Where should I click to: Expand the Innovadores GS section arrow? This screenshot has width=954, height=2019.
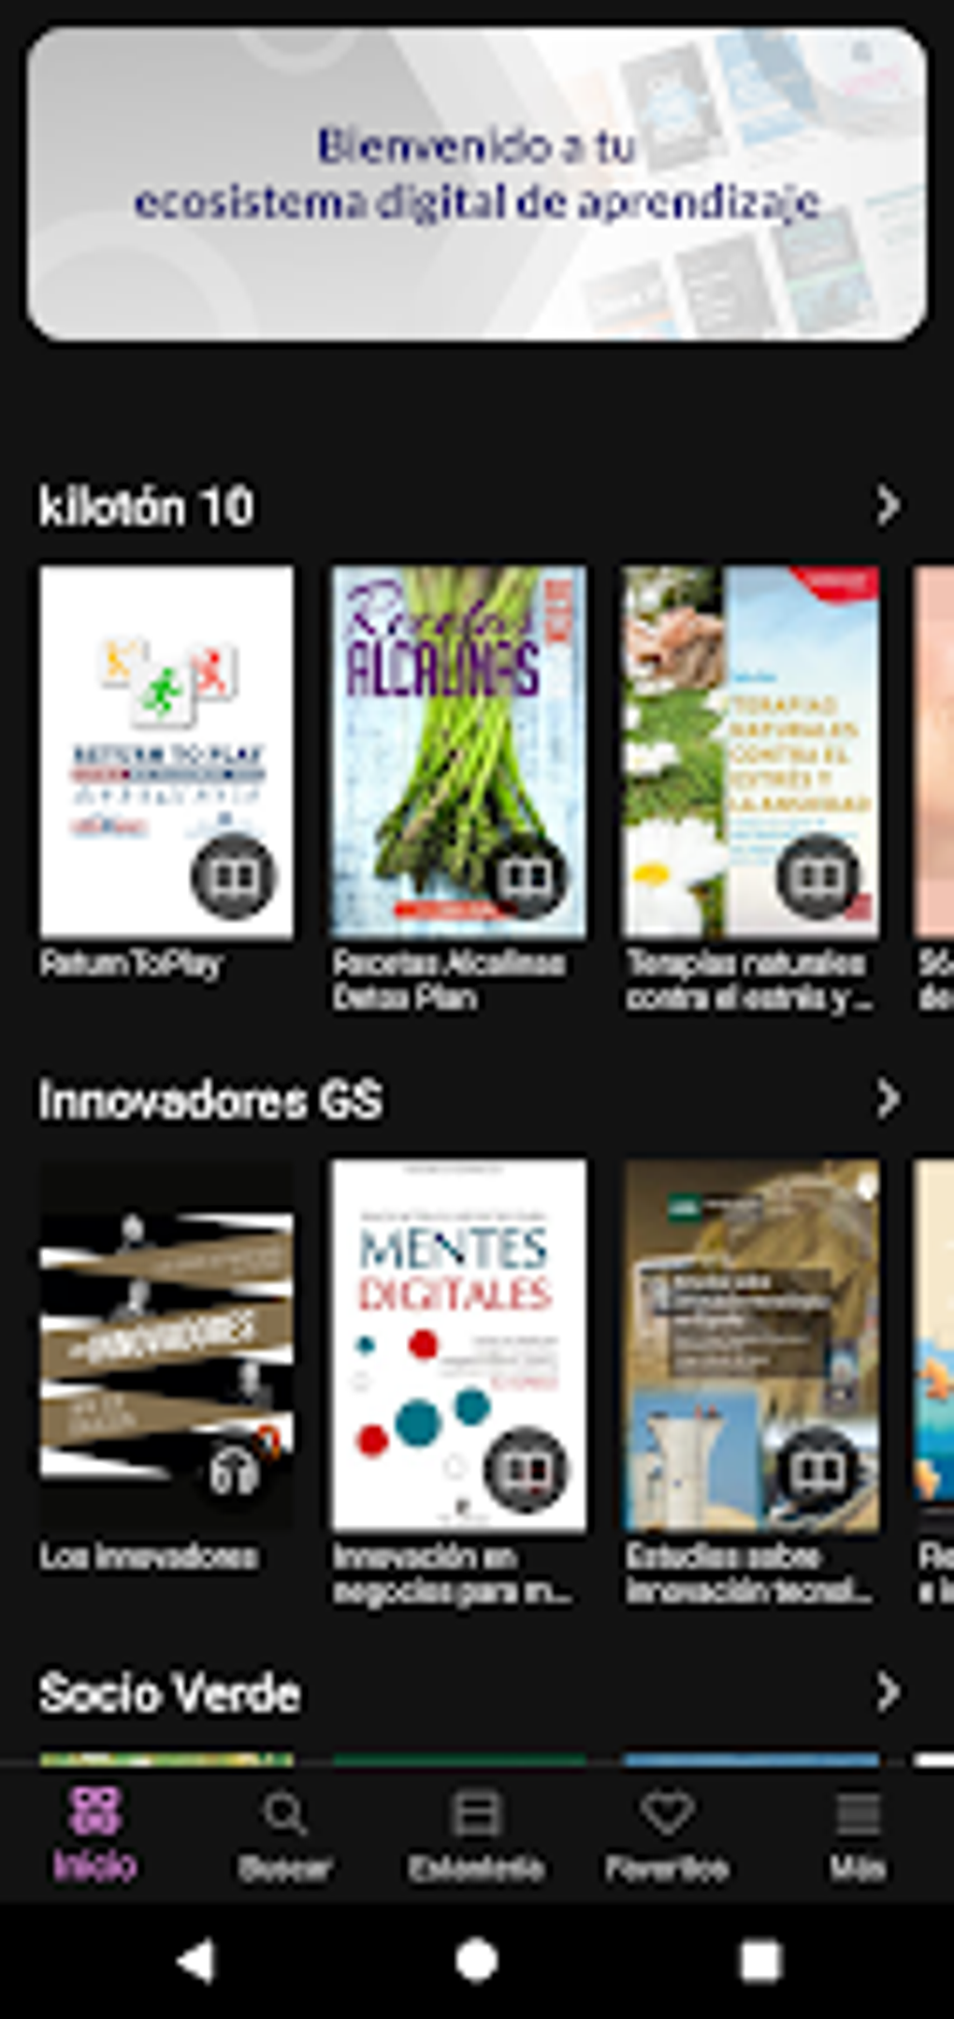click(x=888, y=1099)
